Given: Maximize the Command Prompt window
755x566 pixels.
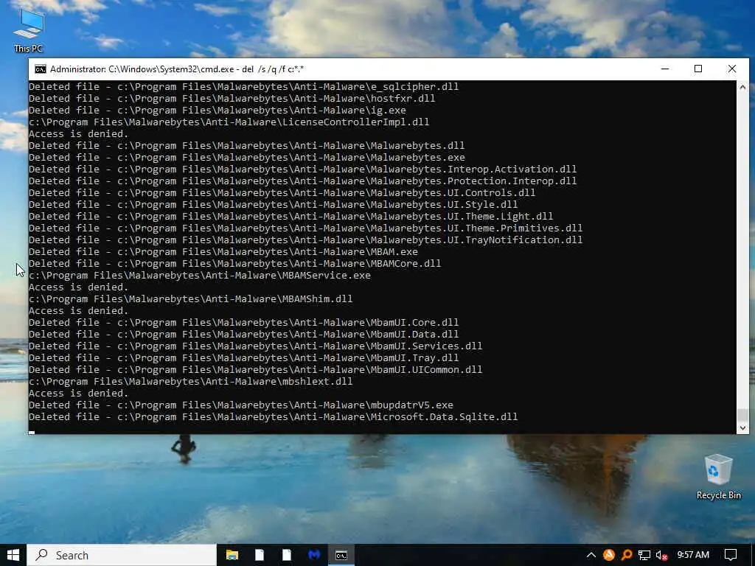Looking at the screenshot, I should click(x=698, y=69).
